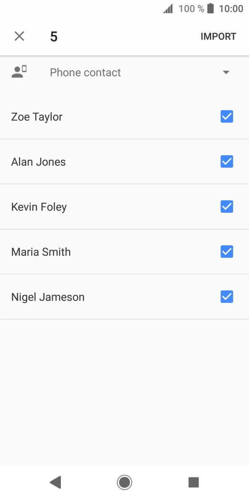The image size is (249, 499).
Task: Tap the 10:00 clock in status bar
Action: point(231,8)
